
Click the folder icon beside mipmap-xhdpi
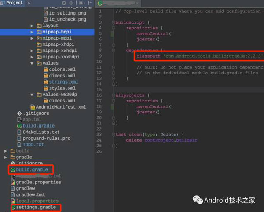coord(39,44)
